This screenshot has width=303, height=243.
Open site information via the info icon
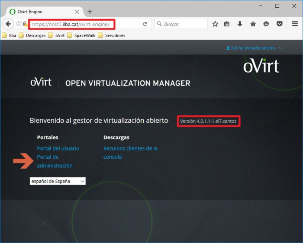click(x=19, y=24)
